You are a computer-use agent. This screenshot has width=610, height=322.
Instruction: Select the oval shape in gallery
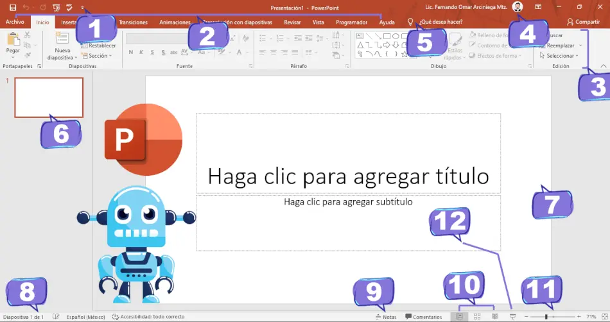click(396, 36)
